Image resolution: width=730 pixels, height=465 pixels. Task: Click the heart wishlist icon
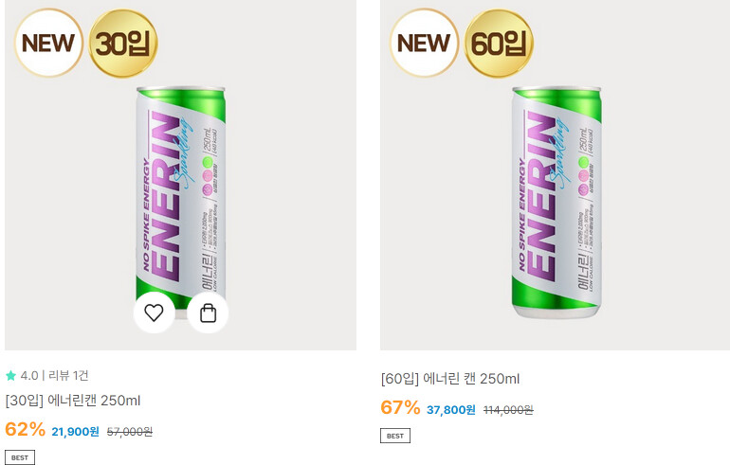154,313
